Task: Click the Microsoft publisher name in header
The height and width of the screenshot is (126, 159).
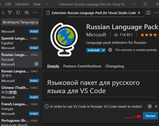Action: [x=96, y=35]
